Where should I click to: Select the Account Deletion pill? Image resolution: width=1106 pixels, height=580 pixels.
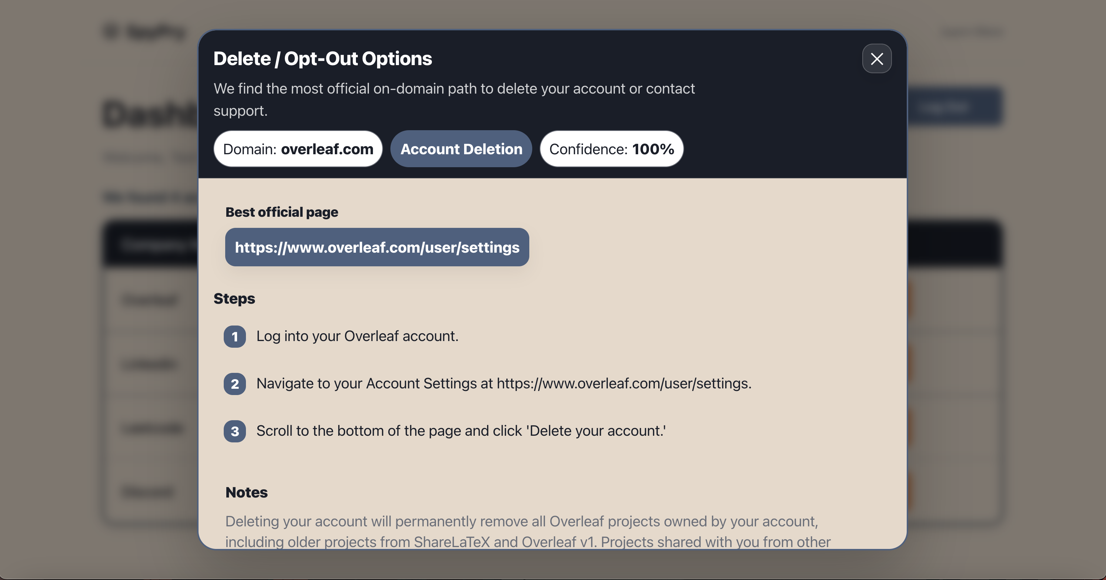click(461, 149)
